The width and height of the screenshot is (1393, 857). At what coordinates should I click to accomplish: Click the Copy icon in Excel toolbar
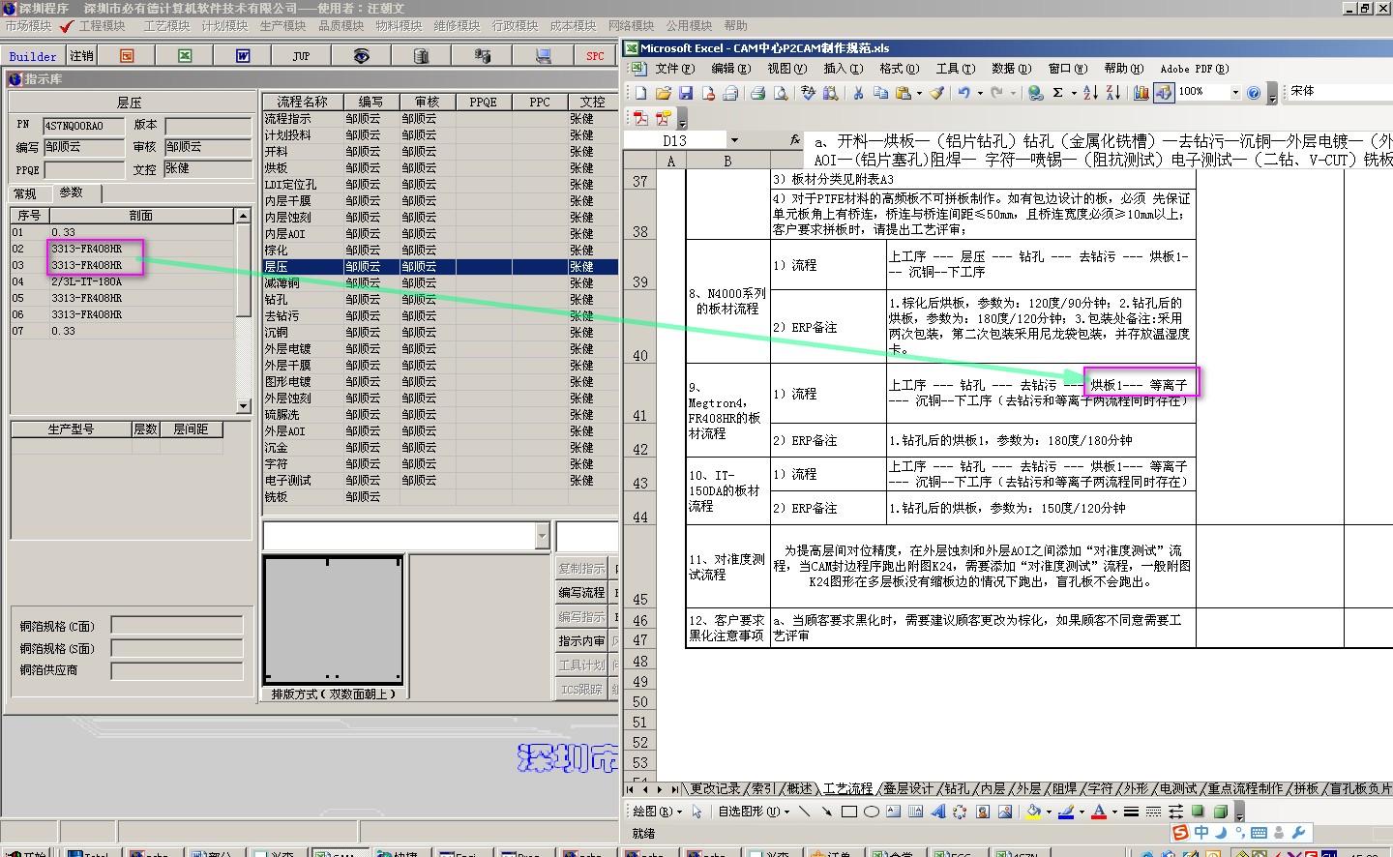coord(880,93)
